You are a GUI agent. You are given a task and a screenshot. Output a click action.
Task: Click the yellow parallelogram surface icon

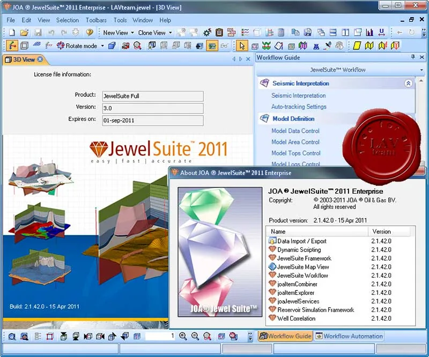pos(357,45)
